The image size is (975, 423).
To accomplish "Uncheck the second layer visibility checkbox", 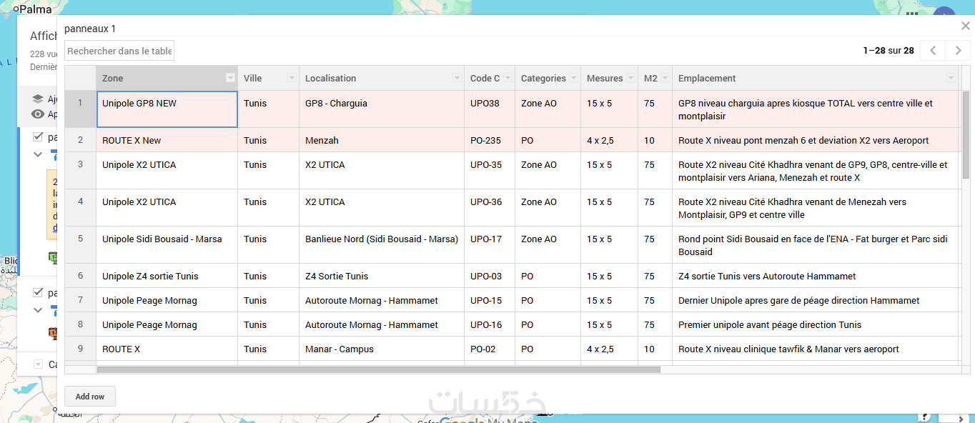I will 39,292.
